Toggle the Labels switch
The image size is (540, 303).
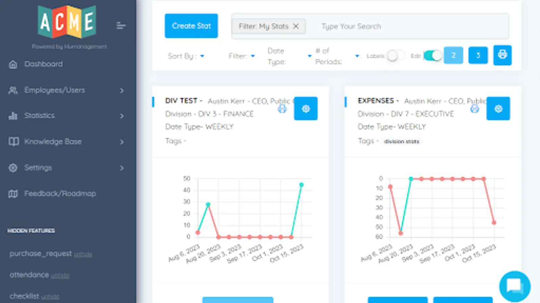point(395,56)
